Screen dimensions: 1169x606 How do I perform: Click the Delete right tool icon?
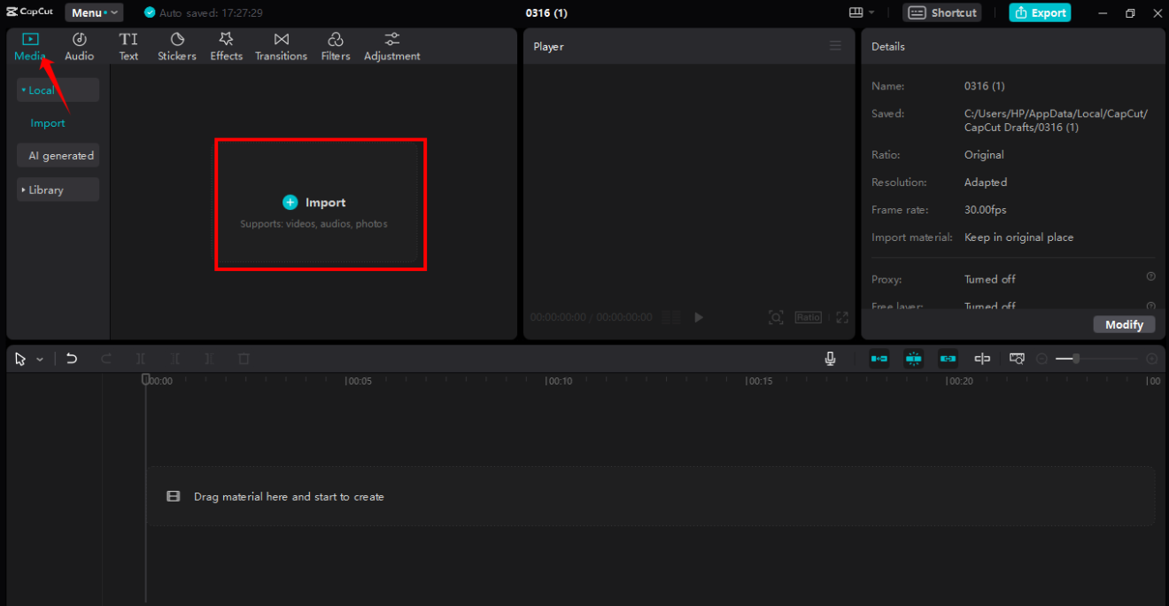point(209,358)
